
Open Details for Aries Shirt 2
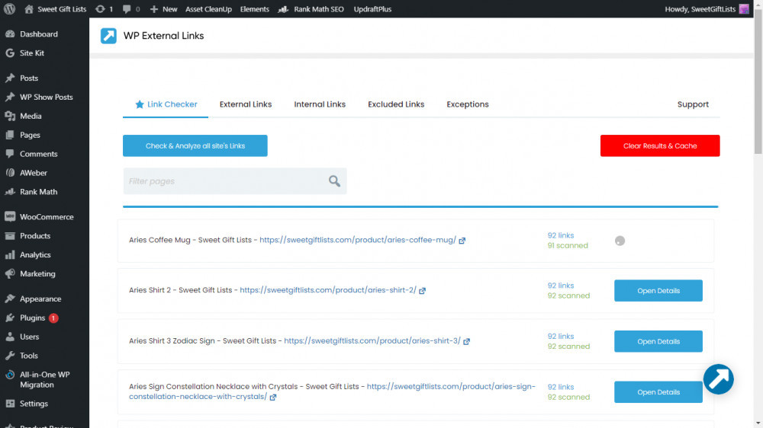point(658,290)
